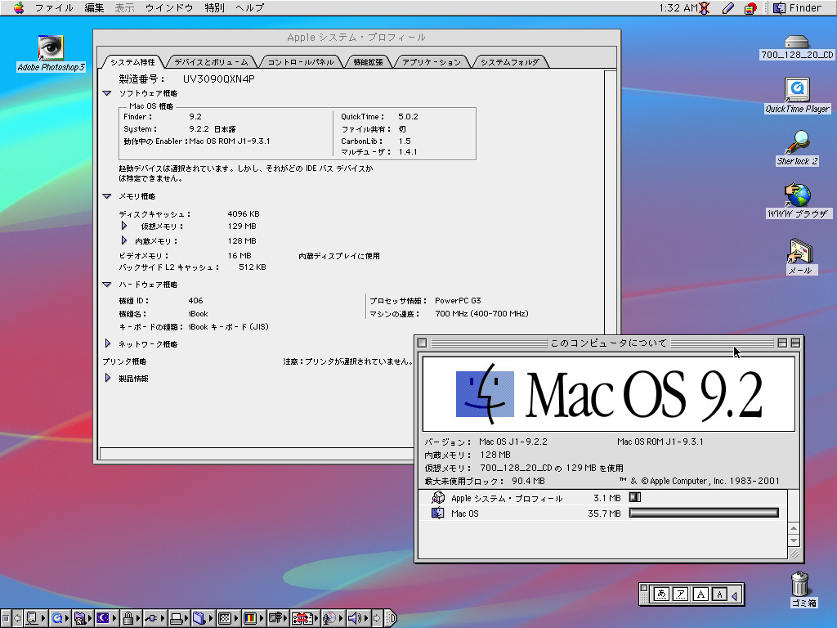Click the 1:32 AM menu bar clock
Screen dimensions: 837x628
[x=678, y=7]
